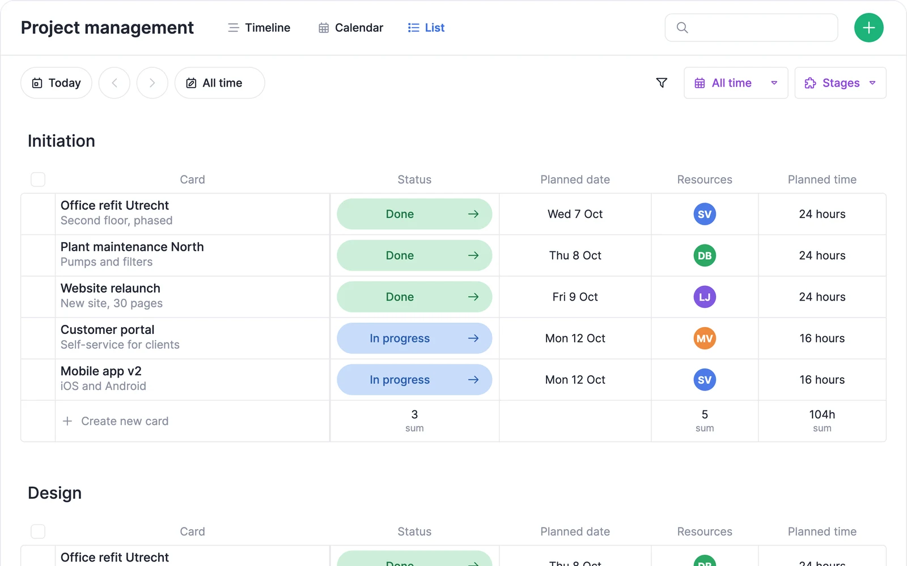Click the green add new button
The image size is (907, 566).
pos(868,28)
